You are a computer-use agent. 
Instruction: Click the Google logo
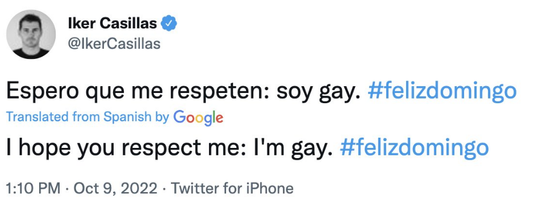[199, 117]
